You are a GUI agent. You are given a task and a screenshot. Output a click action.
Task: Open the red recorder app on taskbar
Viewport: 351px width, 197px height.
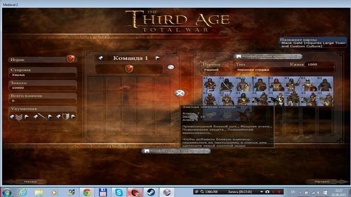(x=135, y=192)
